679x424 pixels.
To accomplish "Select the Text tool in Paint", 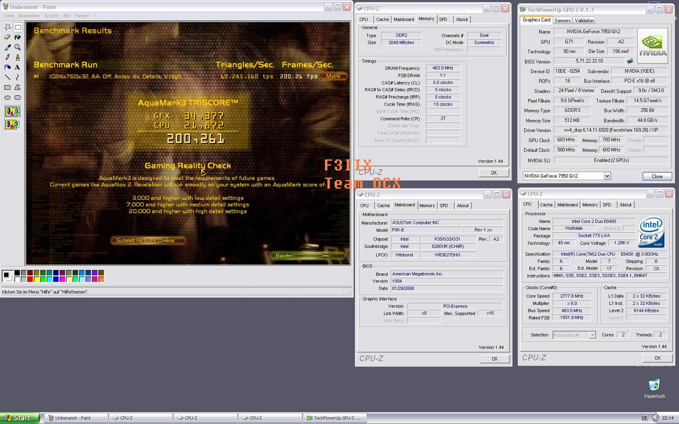I will point(18,67).
